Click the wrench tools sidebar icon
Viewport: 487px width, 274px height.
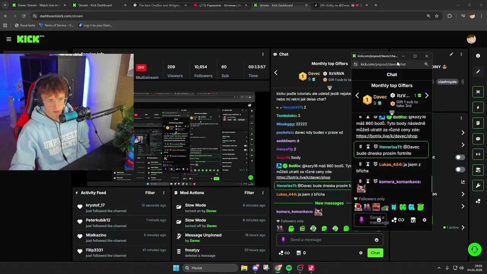[478, 185]
